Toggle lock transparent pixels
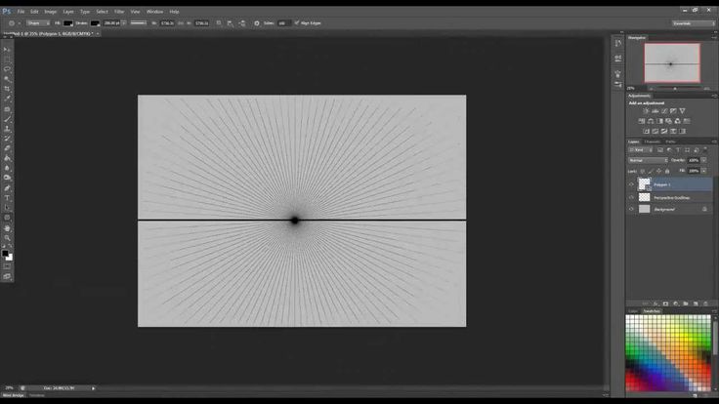 coord(643,171)
